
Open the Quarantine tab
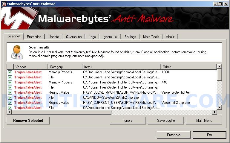[74, 37]
